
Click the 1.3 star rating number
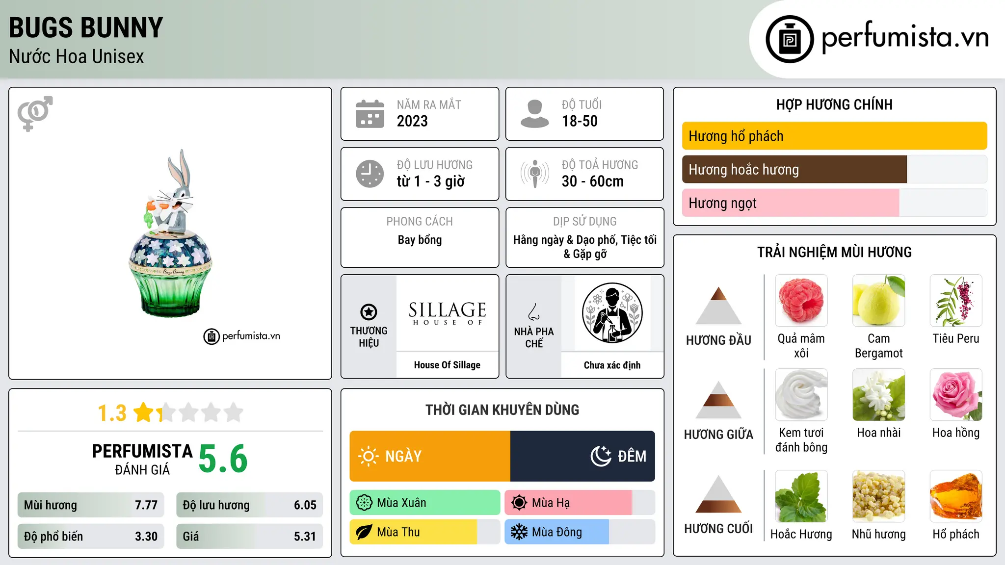pyautogui.click(x=112, y=413)
